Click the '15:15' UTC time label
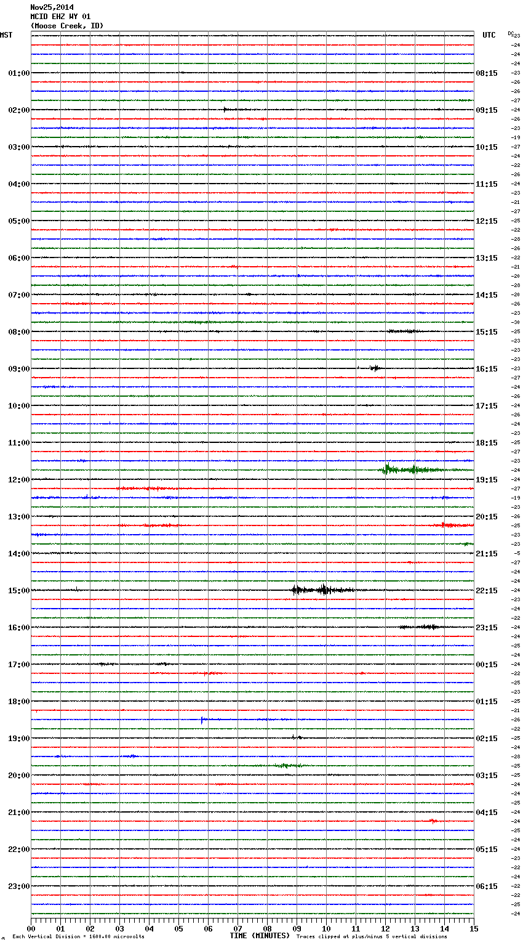This screenshot has width=523, height=945. click(x=487, y=332)
